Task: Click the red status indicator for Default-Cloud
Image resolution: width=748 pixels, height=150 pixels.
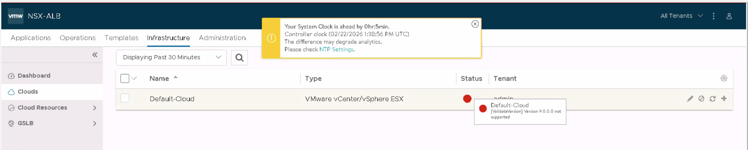Action: [x=467, y=99]
